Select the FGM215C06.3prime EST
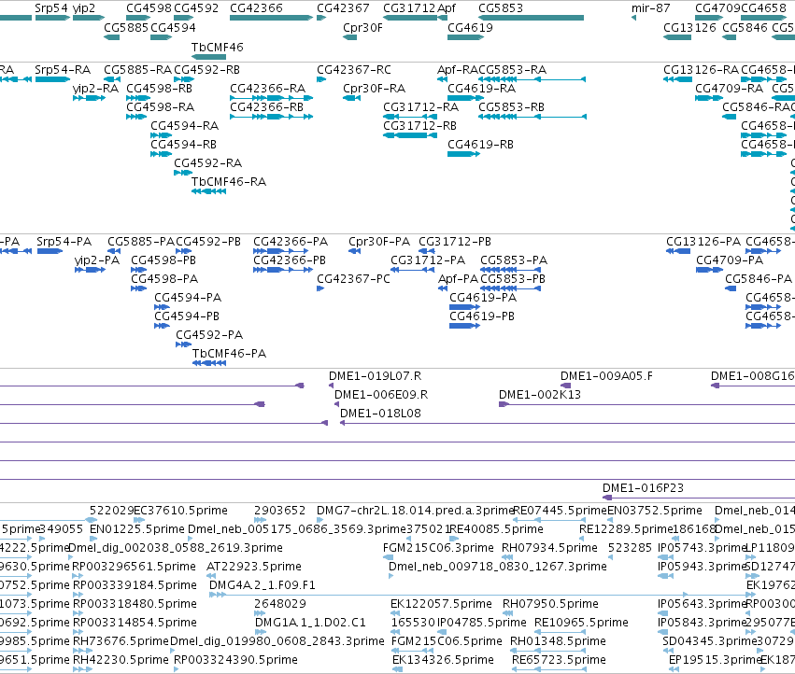Image resolution: width=795 pixels, height=674 pixels. pos(388,557)
